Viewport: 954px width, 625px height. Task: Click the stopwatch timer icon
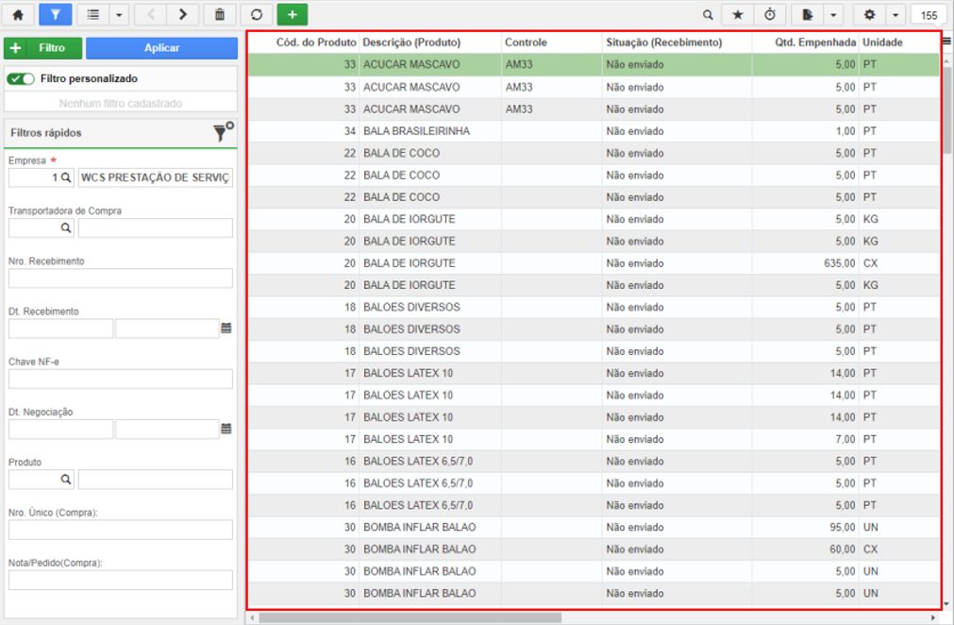click(770, 15)
